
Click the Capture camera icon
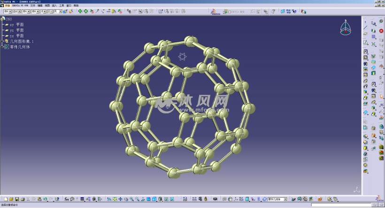(x=216, y=199)
